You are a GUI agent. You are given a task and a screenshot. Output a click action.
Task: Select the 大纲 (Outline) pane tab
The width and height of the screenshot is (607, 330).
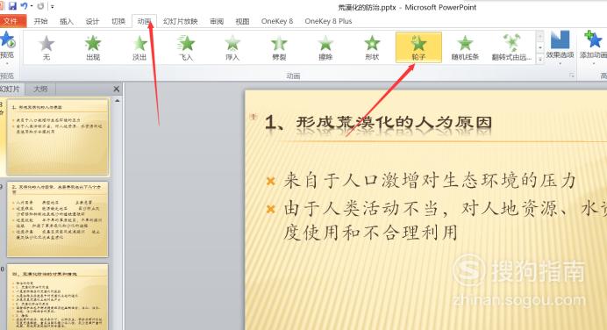(40, 90)
